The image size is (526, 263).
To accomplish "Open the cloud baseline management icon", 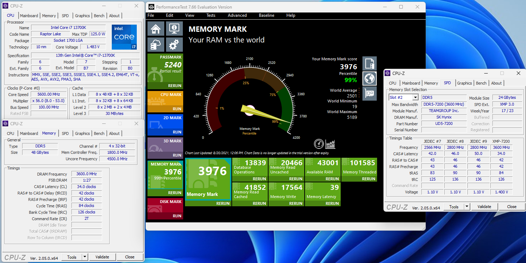I will tap(156, 45).
